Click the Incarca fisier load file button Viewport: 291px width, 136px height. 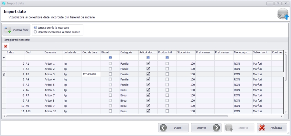pos(17,30)
